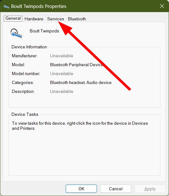Switch to the Services tab
Screen dimensions: 169x196
(55, 19)
